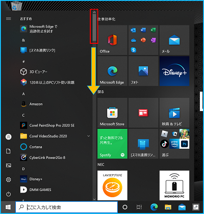Open the red news tile
204x214 pixels.
[143, 113]
